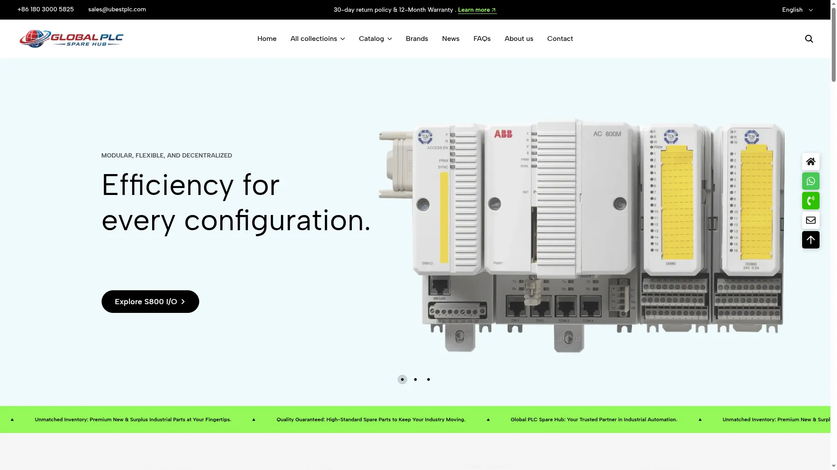837x470 pixels.
Task: Click the ABB AC 800M hero image
Action: (x=582, y=235)
